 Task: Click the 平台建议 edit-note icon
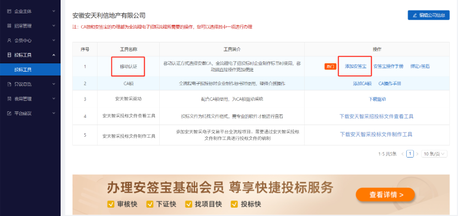click(x=9, y=114)
